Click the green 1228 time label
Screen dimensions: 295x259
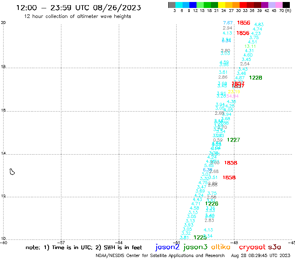click(x=256, y=78)
